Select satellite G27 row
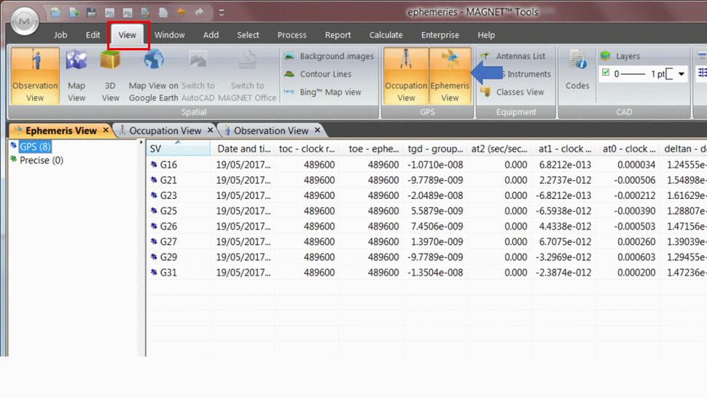 pos(426,241)
